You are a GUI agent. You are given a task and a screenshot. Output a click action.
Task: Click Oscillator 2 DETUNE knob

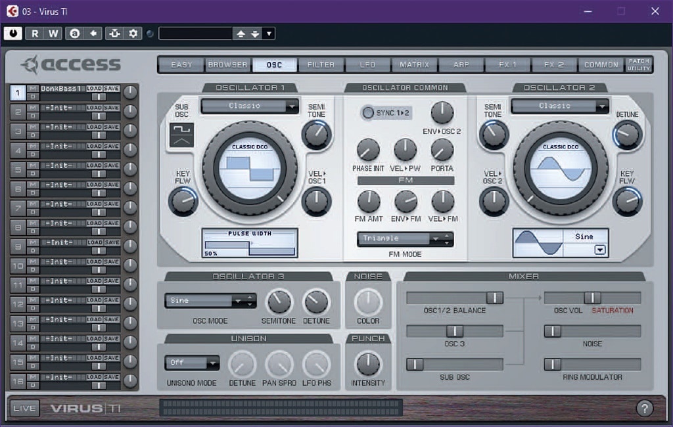pos(627,134)
